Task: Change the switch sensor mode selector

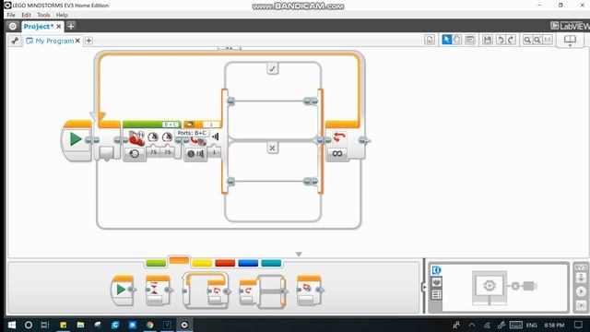Action: click(195, 154)
